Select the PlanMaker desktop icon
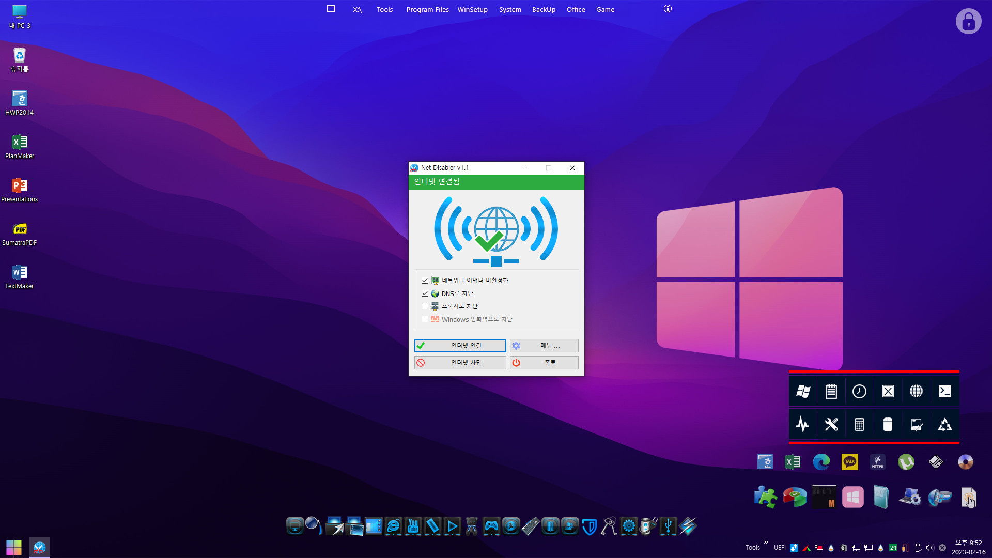Image resolution: width=992 pixels, height=558 pixels. click(x=20, y=147)
